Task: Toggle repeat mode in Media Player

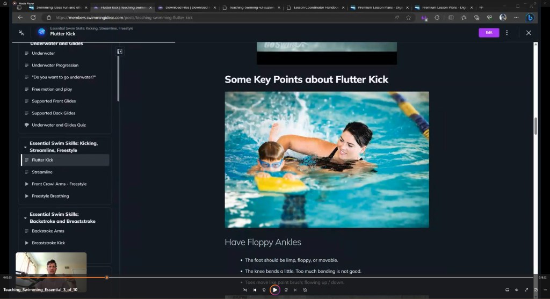Action: point(305,290)
